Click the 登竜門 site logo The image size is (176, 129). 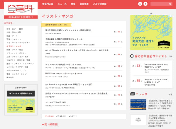click(x=21, y=9)
